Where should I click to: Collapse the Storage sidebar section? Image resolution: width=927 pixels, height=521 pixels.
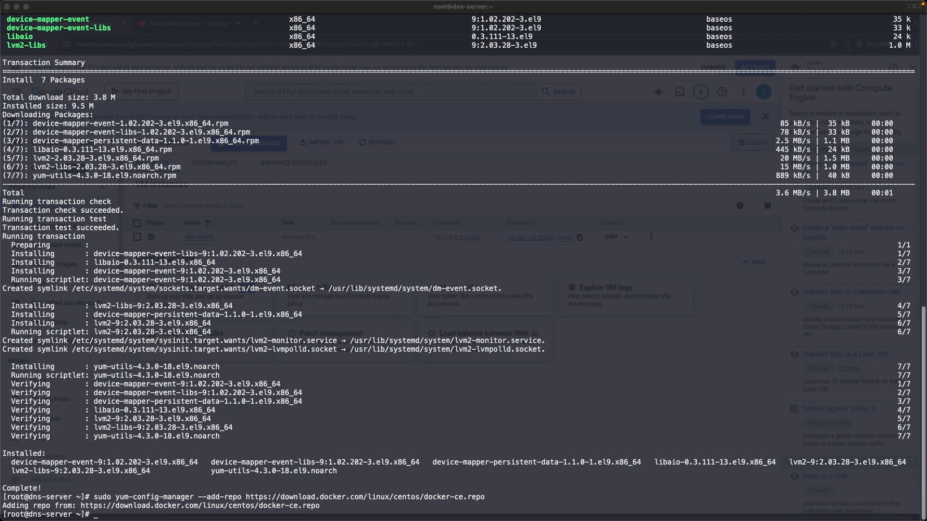point(101,360)
